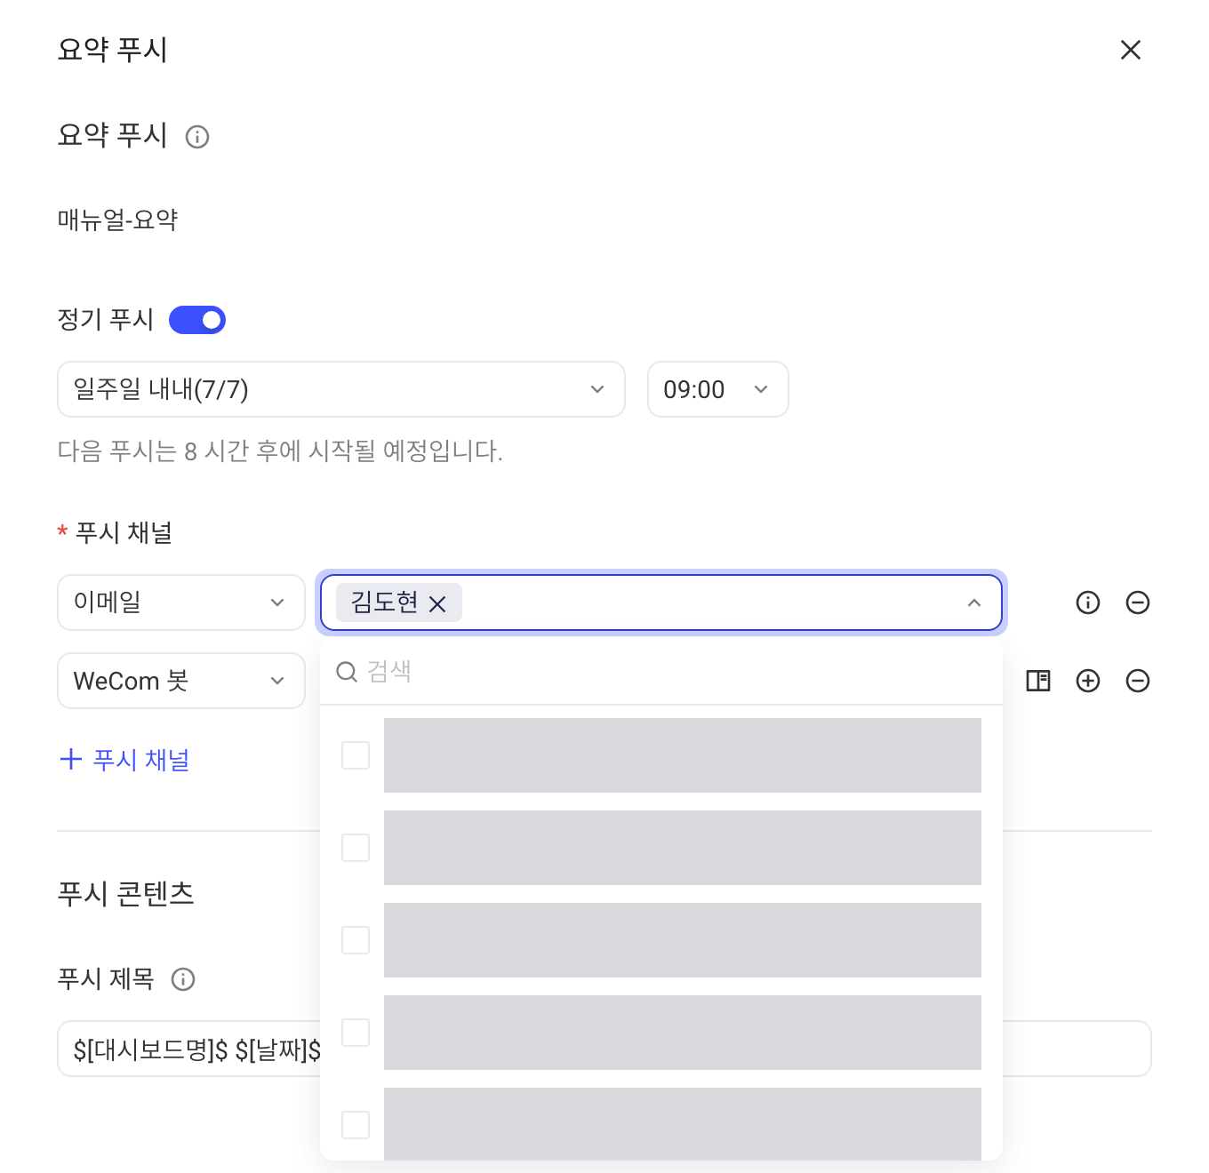Open the 일주일 내내(7/7) frequency dropdown

[x=341, y=389]
